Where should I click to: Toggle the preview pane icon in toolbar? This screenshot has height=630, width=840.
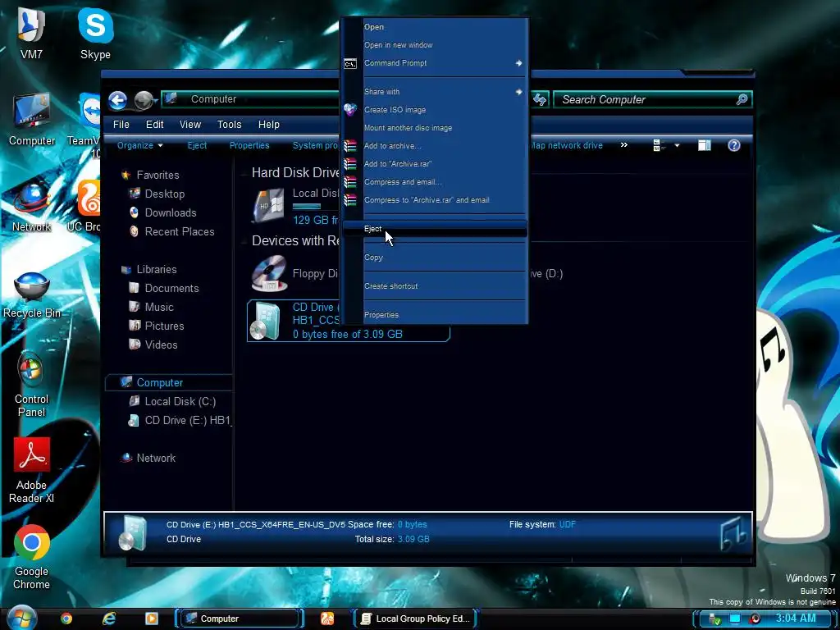pos(705,145)
